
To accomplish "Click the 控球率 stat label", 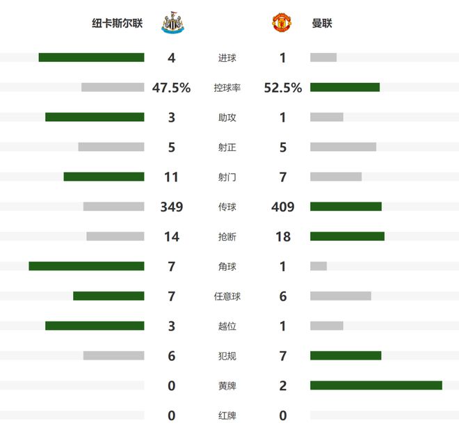I will click(x=227, y=88).
